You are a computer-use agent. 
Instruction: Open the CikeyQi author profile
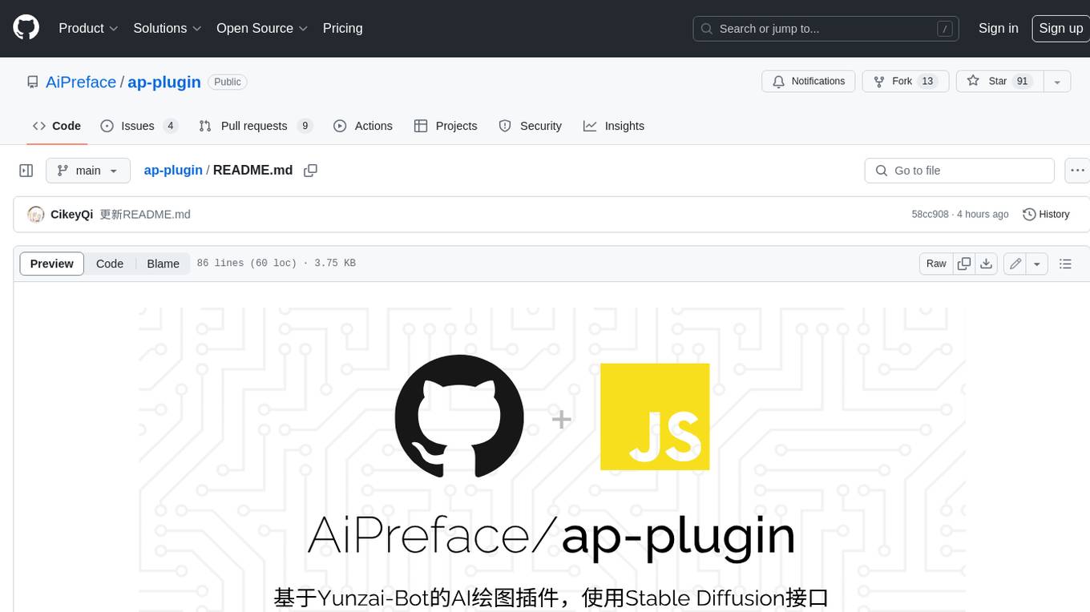click(72, 215)
